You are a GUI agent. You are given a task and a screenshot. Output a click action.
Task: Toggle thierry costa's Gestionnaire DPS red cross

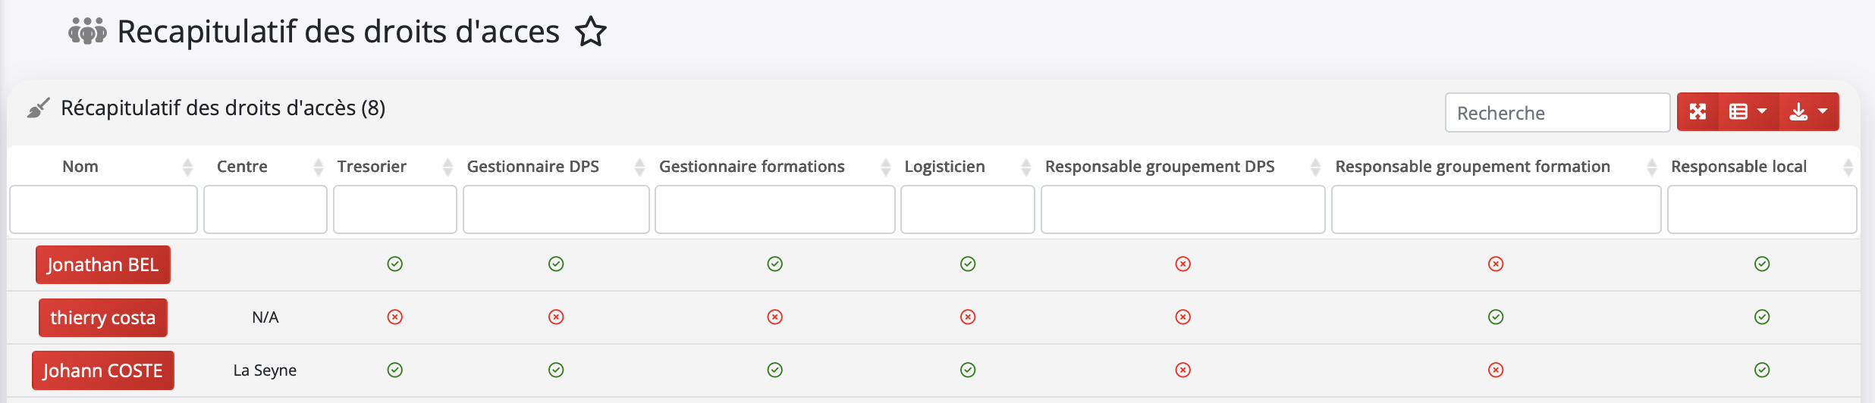(556, 317)
